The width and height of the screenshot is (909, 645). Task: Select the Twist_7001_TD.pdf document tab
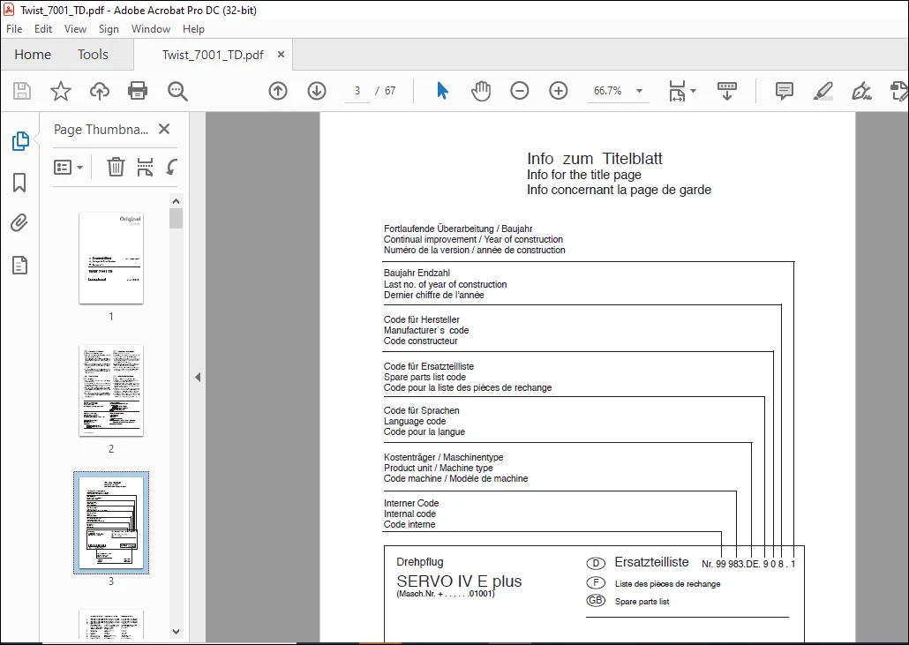pyautogui.click(x=213, y=55)
